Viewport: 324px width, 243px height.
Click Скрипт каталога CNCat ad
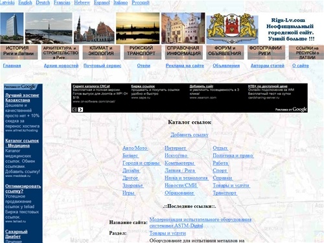(x=91, y=86)
